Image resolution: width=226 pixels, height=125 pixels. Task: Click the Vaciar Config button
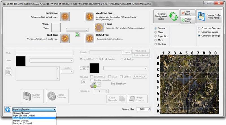click(x=188, y=20)
